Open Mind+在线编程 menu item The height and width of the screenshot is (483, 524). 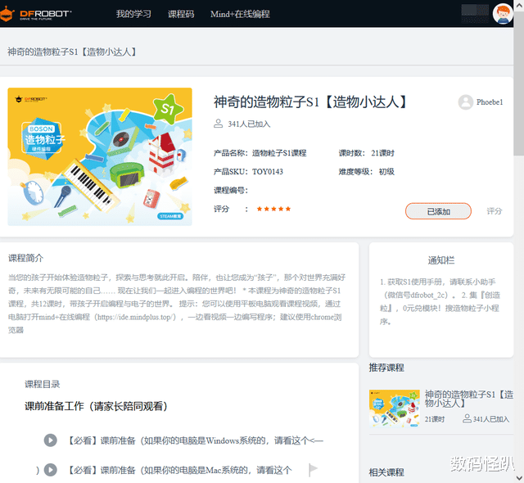(x=240, y=14)
